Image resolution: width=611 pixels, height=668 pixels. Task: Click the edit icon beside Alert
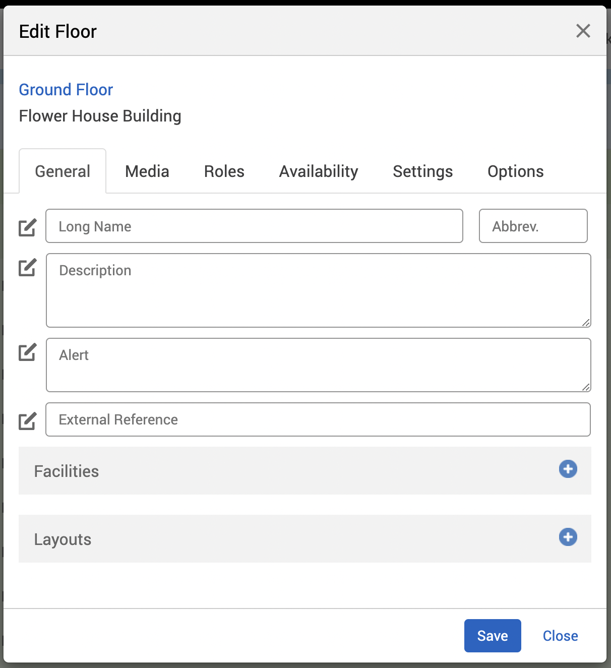27,352
